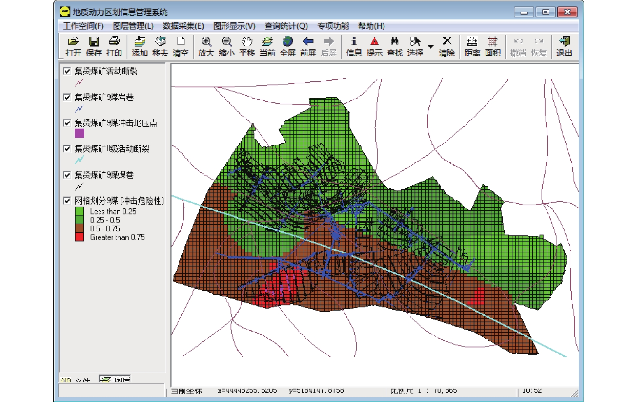Click the red Greater than 0.75 swatch
This screenshot has height=402, width=637.
(79, 237)
